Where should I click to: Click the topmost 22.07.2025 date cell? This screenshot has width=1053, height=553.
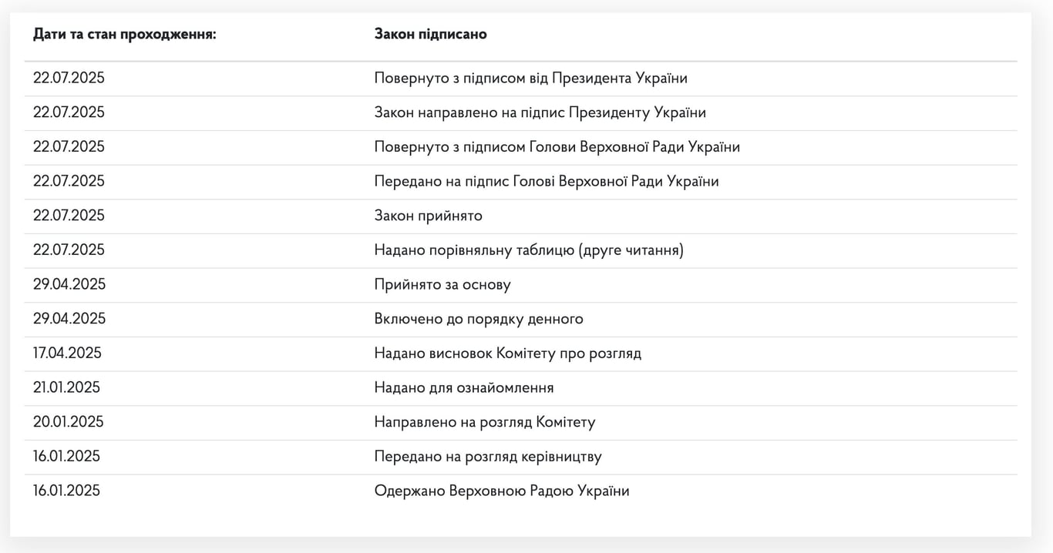69,77
